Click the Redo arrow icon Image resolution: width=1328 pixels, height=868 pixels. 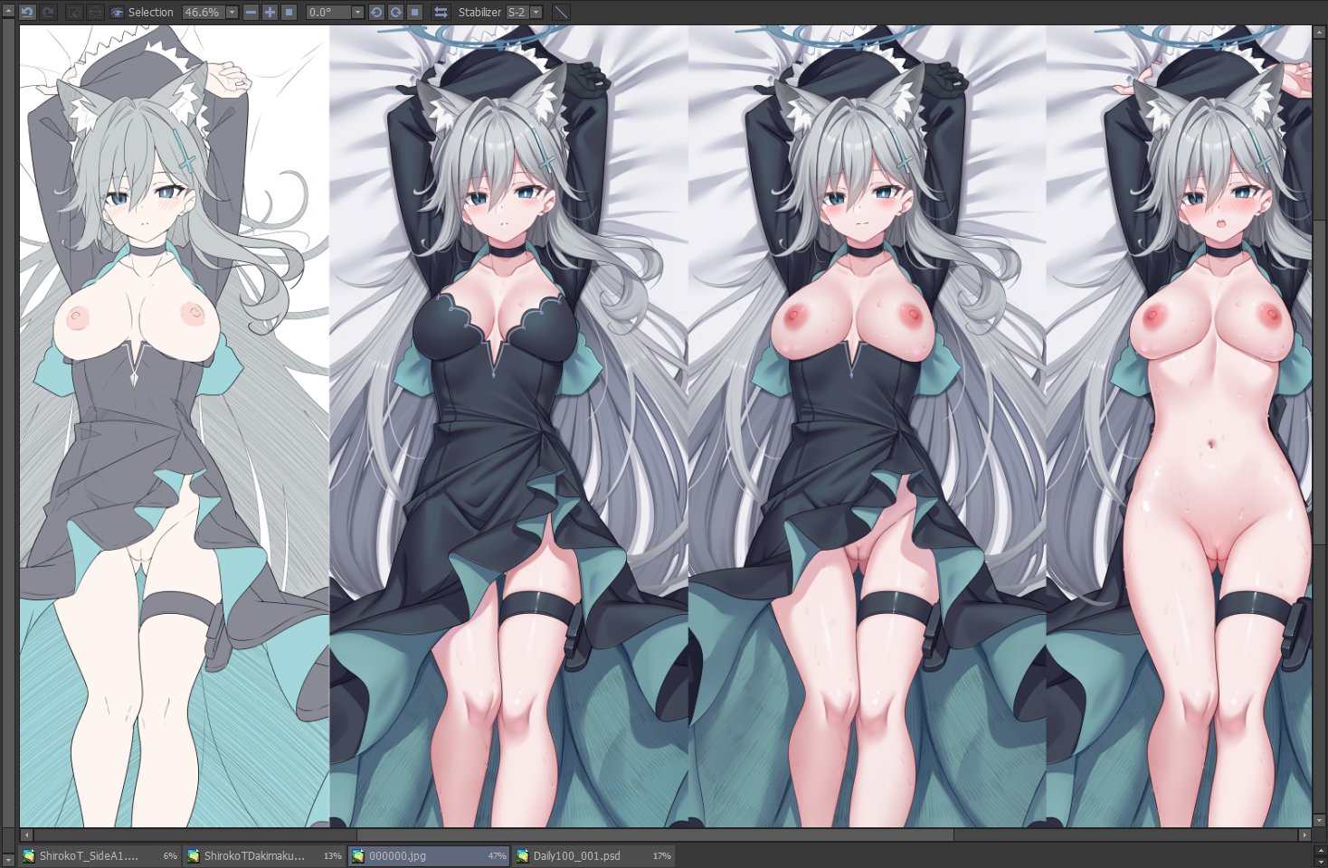(x=48, y=12)
